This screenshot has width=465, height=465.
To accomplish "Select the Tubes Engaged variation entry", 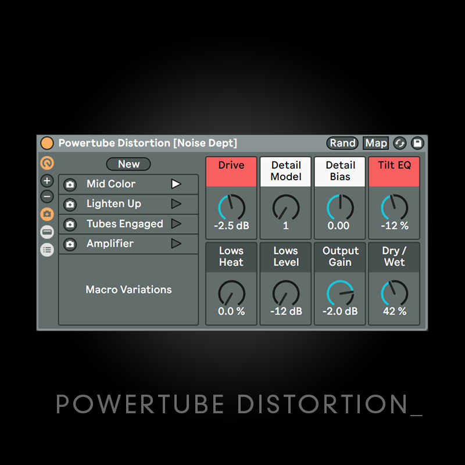I will pyautogui.click(x=125, y=224).
